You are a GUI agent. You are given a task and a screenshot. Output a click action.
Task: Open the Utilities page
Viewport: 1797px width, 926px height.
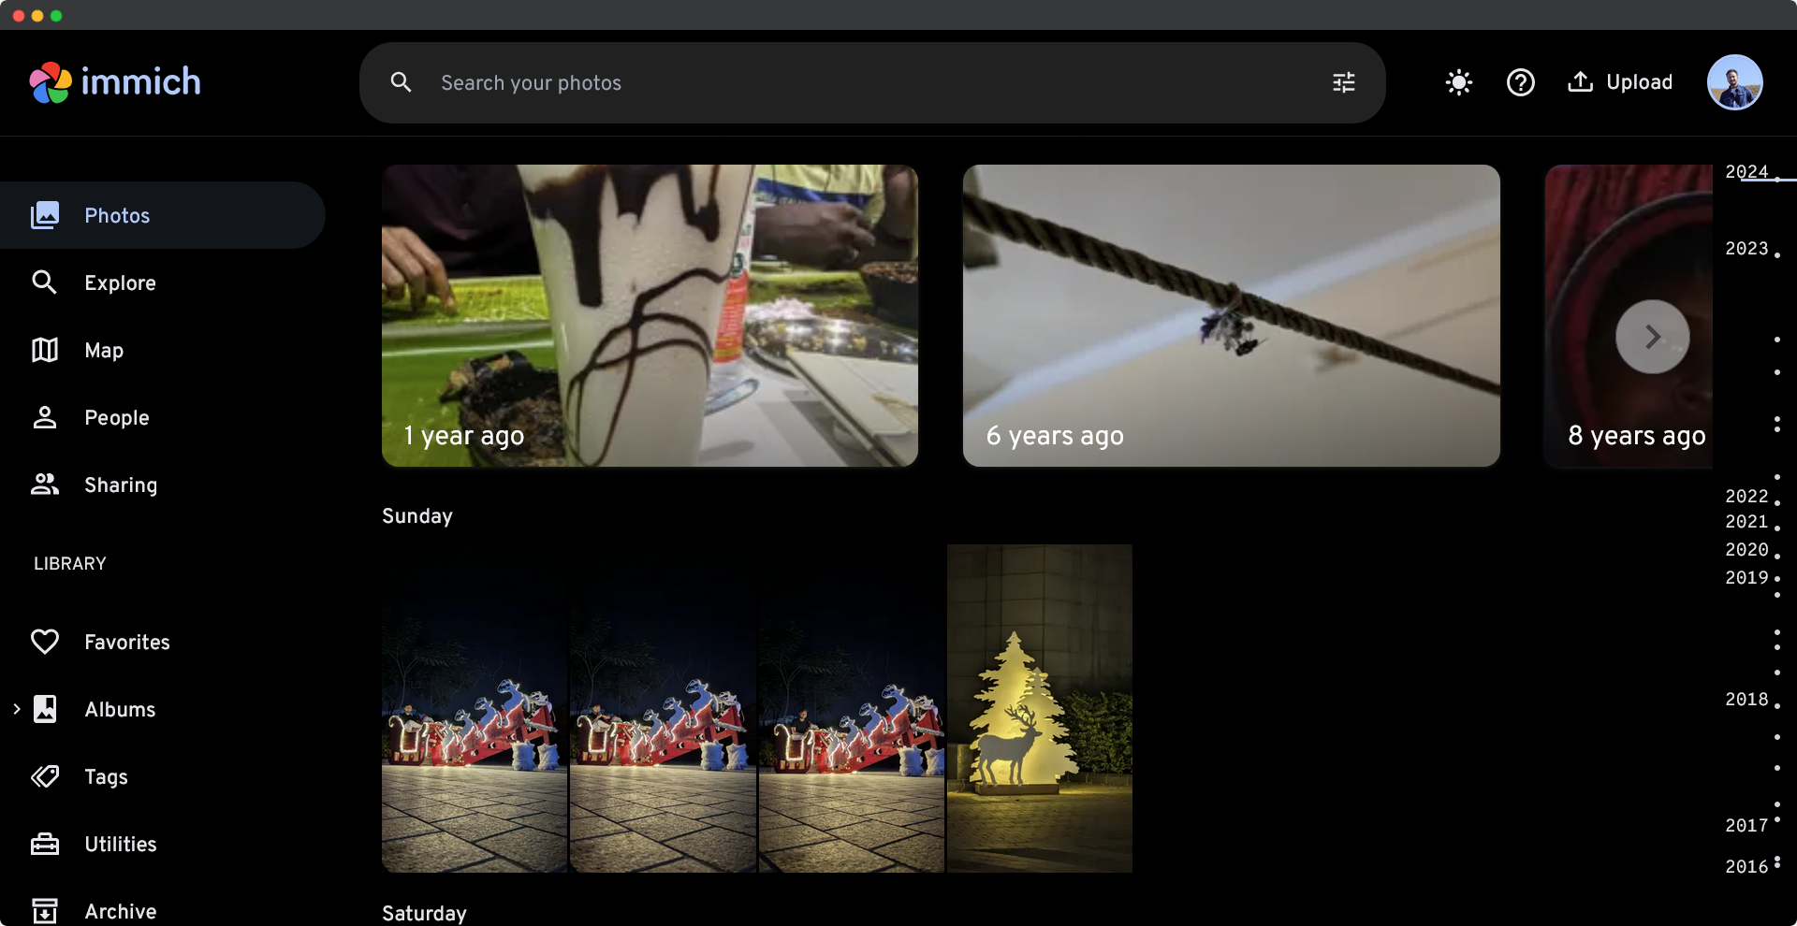pos(163,844)
